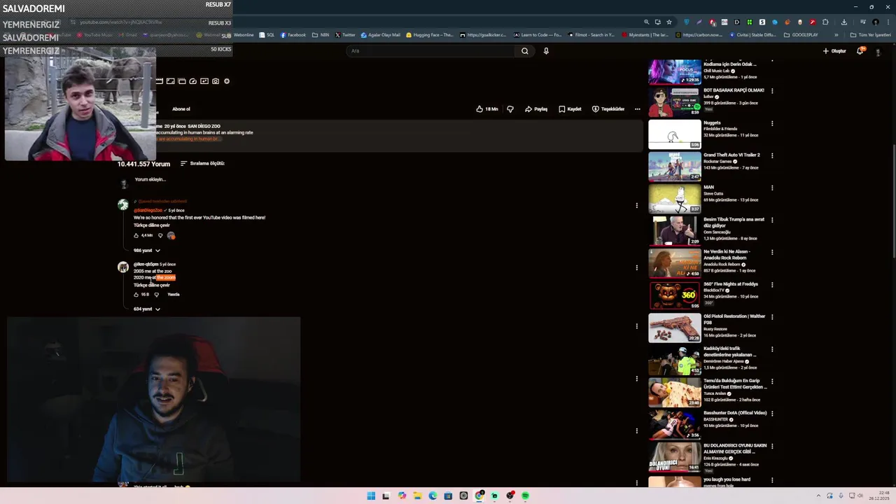Activate voice search microphone icon

pos(546,50)
